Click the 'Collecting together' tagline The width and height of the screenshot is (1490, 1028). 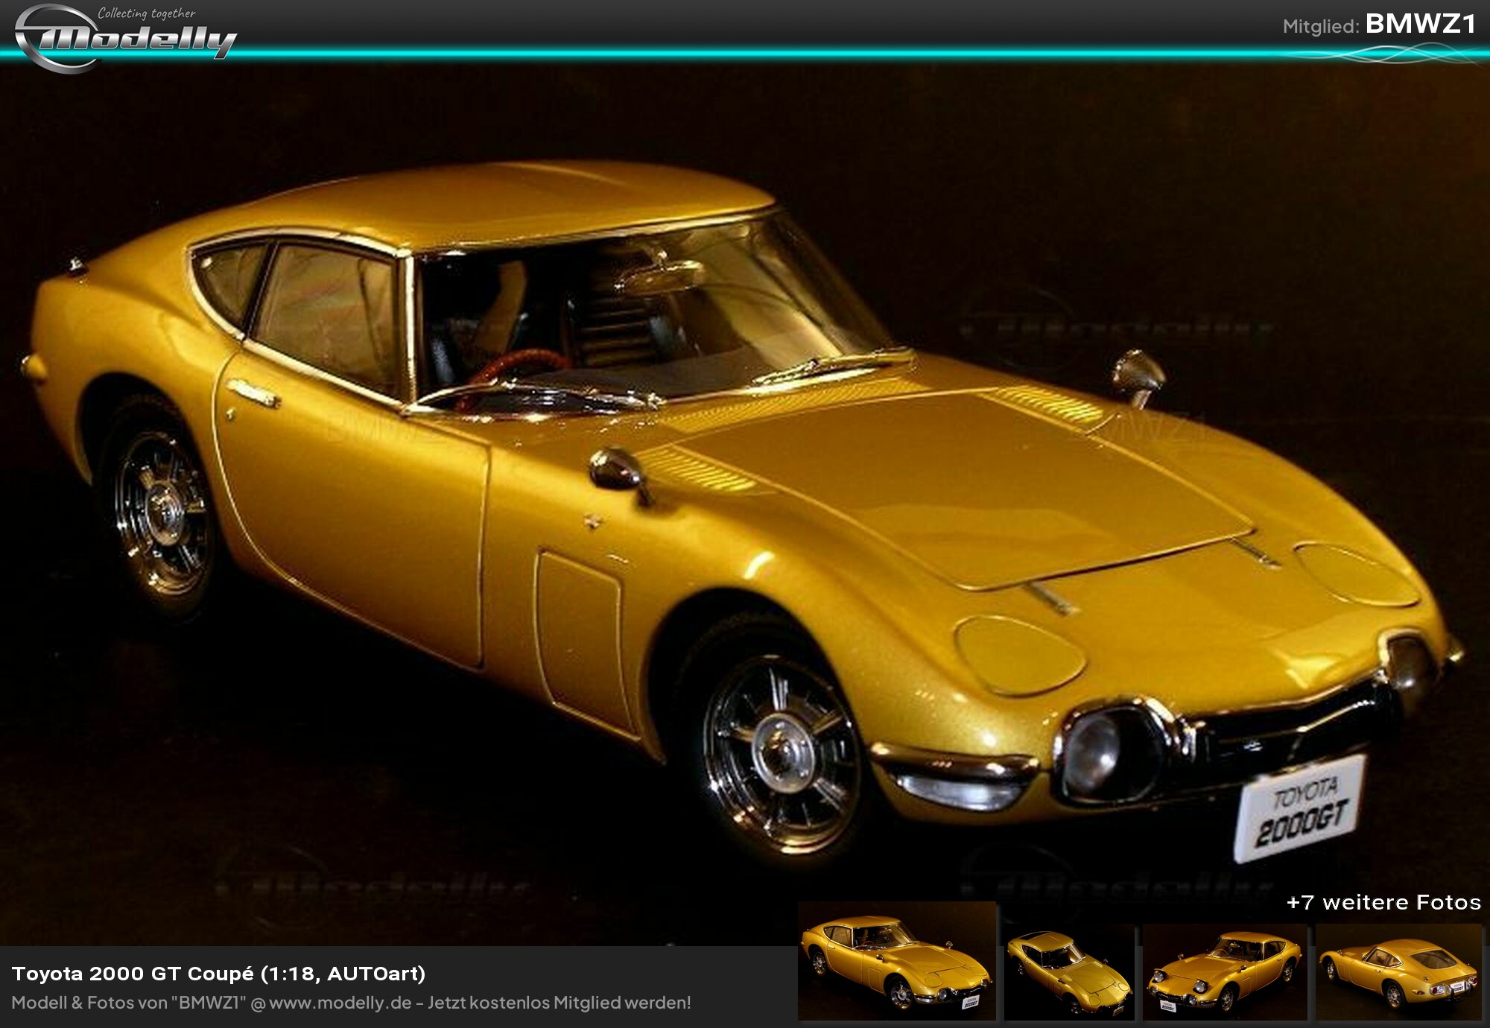147,13
